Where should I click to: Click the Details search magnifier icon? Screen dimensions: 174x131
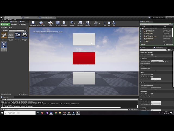167,50
